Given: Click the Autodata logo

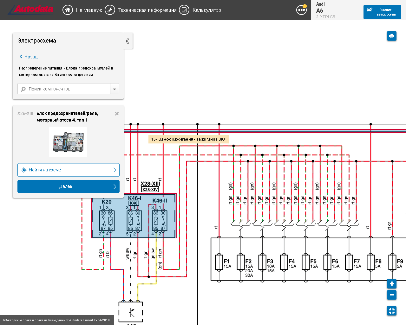Looking at the screenshot, I should point(31,10).
